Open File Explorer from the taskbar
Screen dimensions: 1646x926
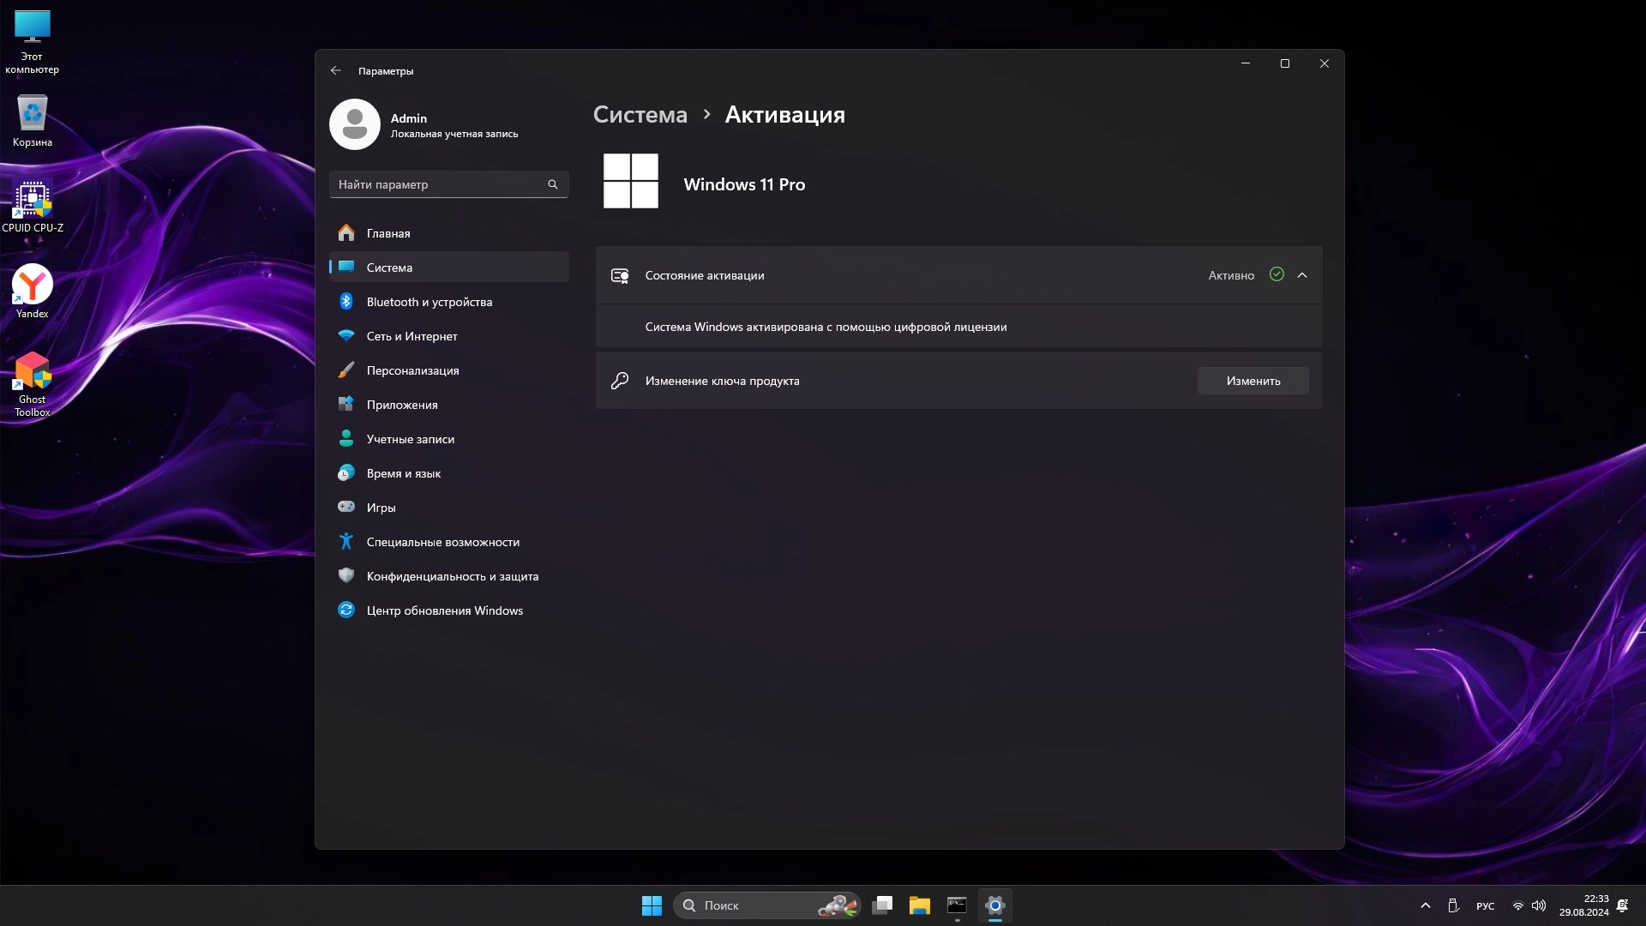pyautogui.click(x=919, y=905)
